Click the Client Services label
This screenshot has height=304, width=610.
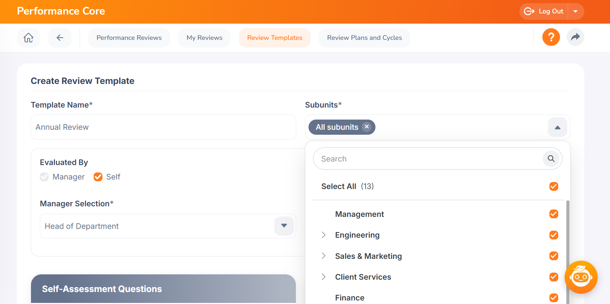click(363, 277)
